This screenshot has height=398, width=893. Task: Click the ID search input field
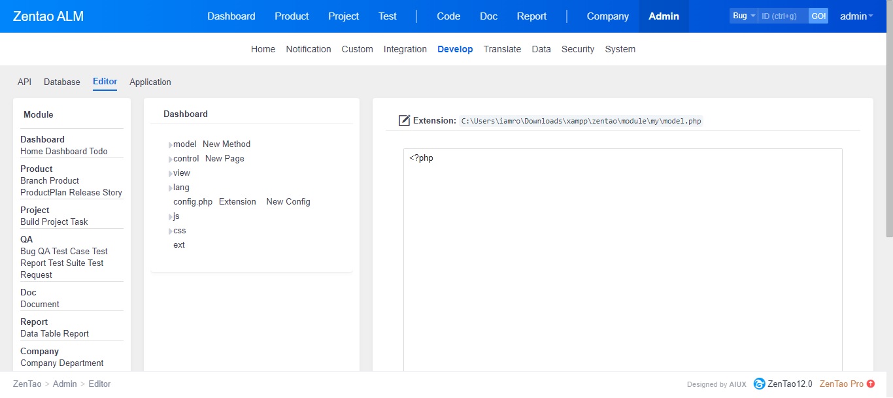coord(783,16)
